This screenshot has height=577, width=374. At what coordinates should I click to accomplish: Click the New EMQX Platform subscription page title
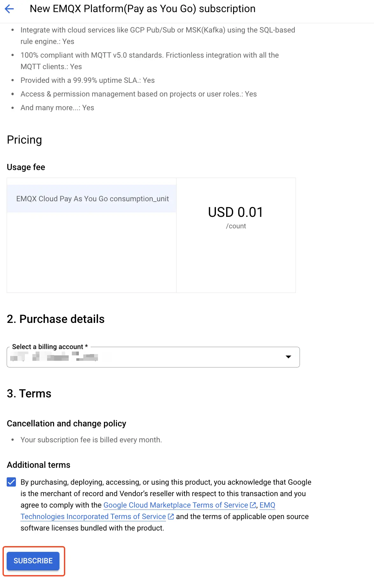(142, 9)
